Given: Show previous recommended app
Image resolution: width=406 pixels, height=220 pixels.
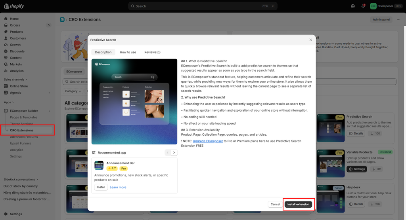Looking at the screenshot, I should 168,152.
